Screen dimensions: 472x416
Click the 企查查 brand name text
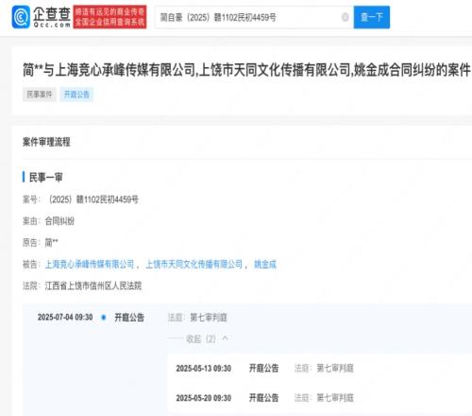coord(52,14)
